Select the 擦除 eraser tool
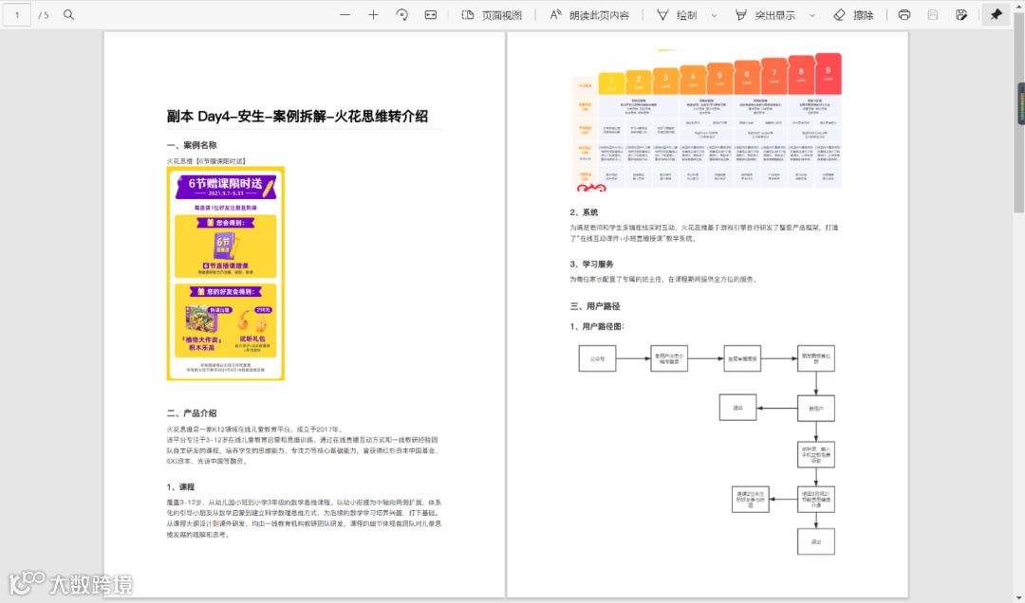 [x=854, y=14]
